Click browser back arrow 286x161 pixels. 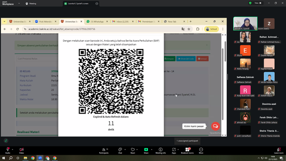pos(5,29)
